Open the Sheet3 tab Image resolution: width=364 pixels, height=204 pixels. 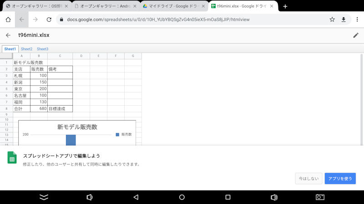pos(42,49)
